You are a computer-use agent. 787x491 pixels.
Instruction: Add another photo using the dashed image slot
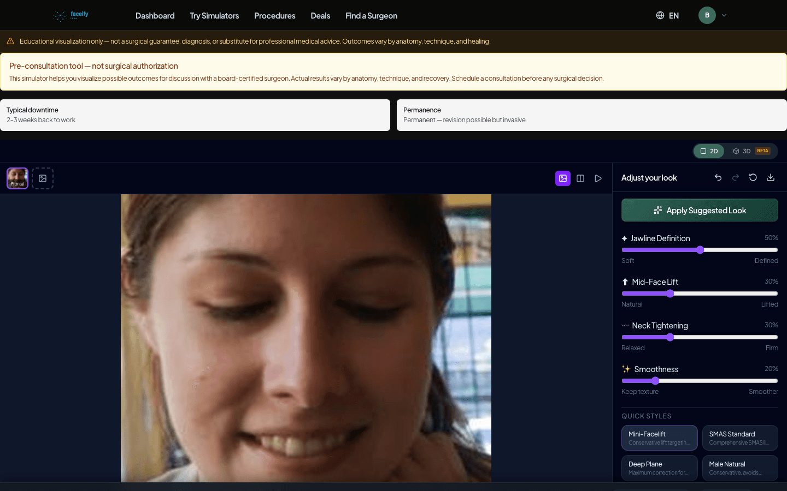pos(43,178)
